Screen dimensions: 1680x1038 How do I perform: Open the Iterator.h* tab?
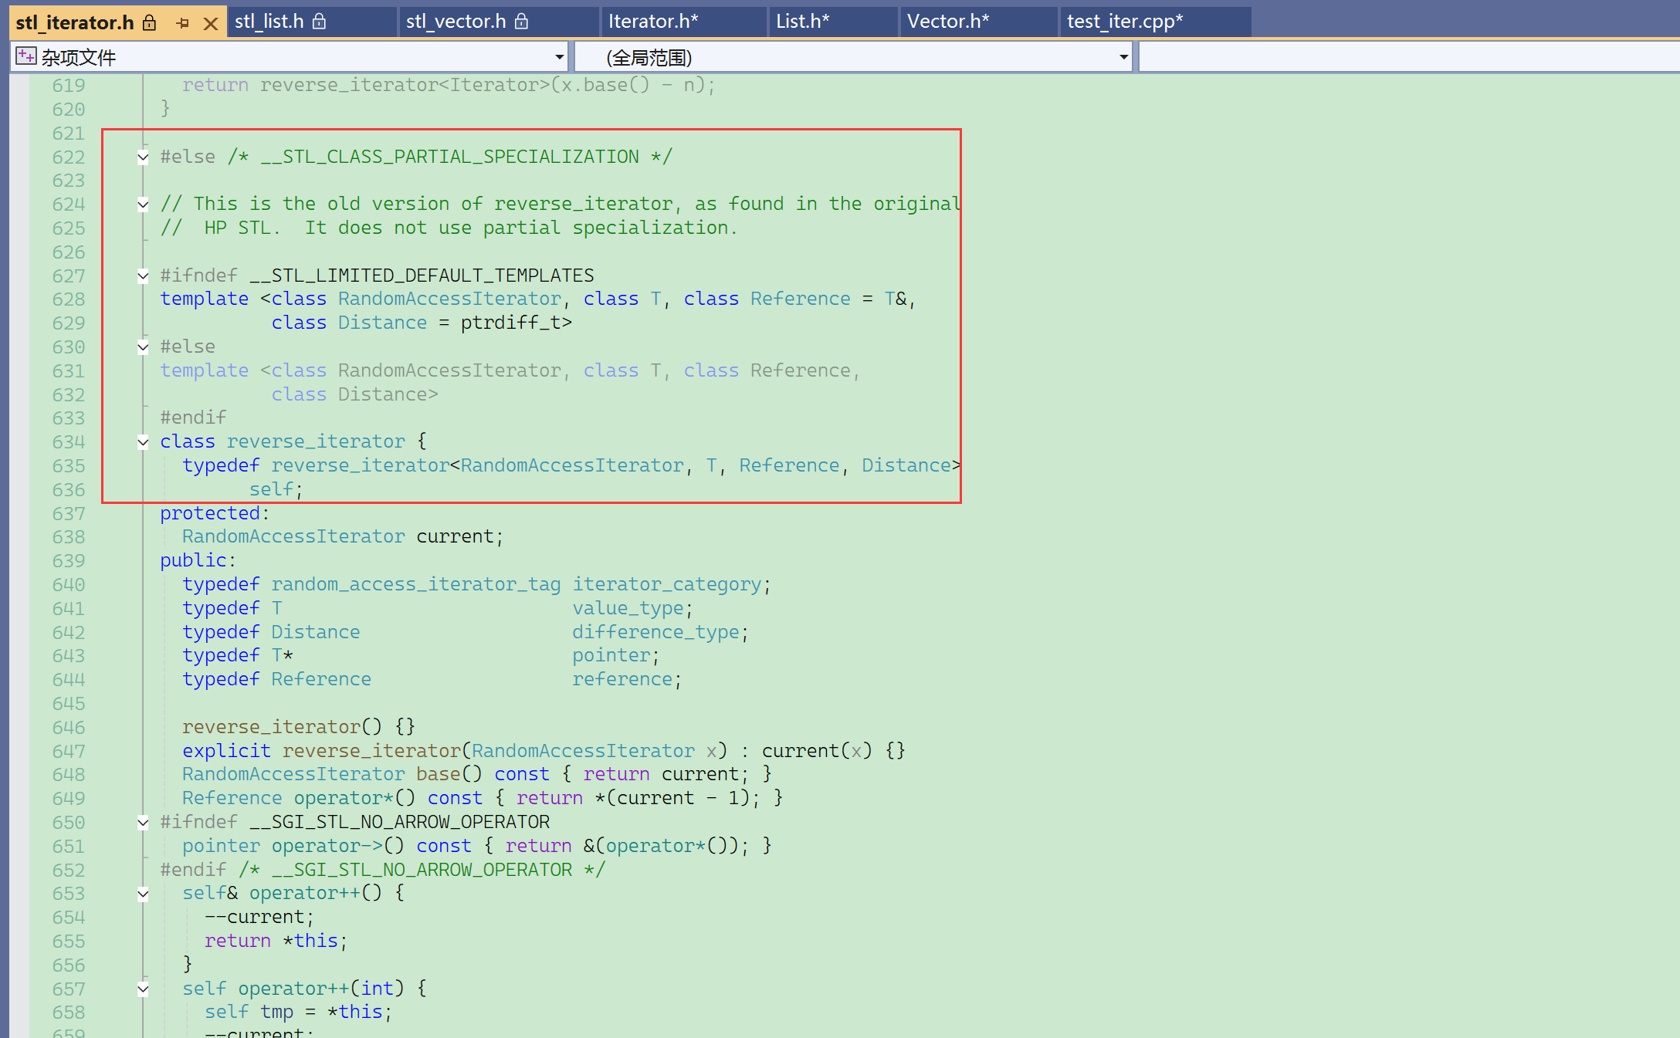click(x=652, y=22)
